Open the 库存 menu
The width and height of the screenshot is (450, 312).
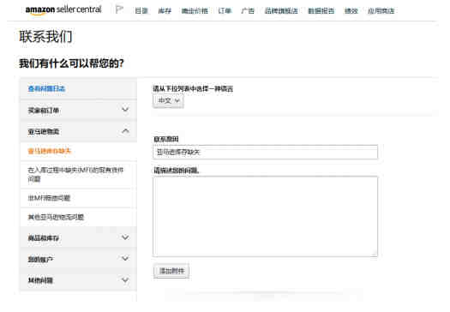tap(165, 11)
